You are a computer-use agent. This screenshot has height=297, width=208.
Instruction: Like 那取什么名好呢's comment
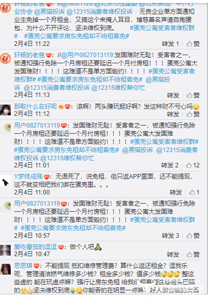tap(193, 114)
